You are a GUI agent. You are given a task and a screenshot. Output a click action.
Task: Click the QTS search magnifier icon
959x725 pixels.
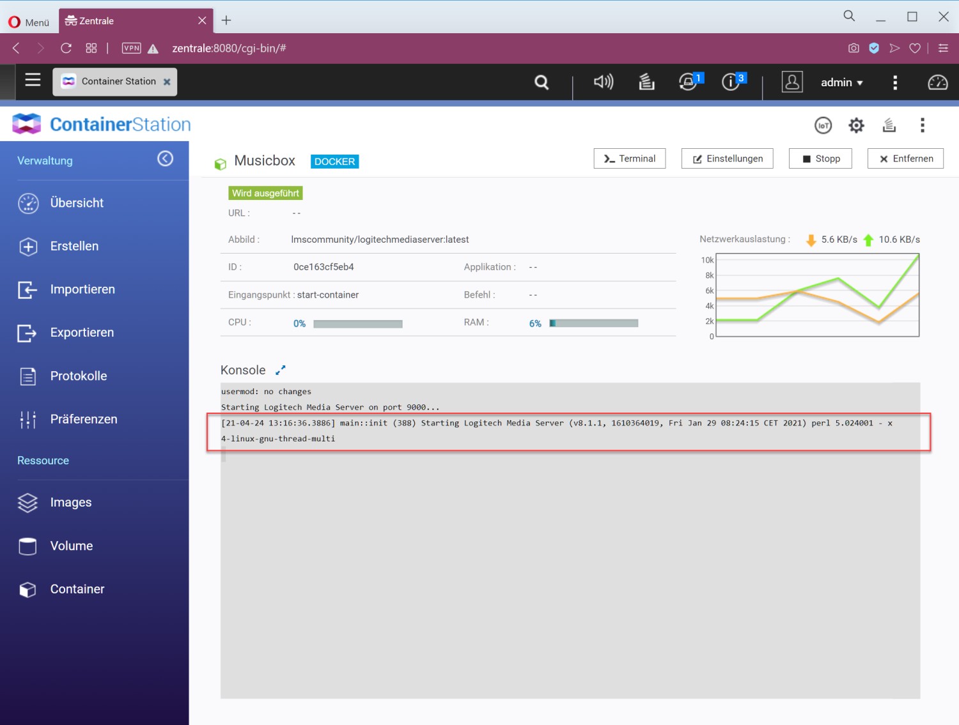pyautogui.click(x=542, y=82)
